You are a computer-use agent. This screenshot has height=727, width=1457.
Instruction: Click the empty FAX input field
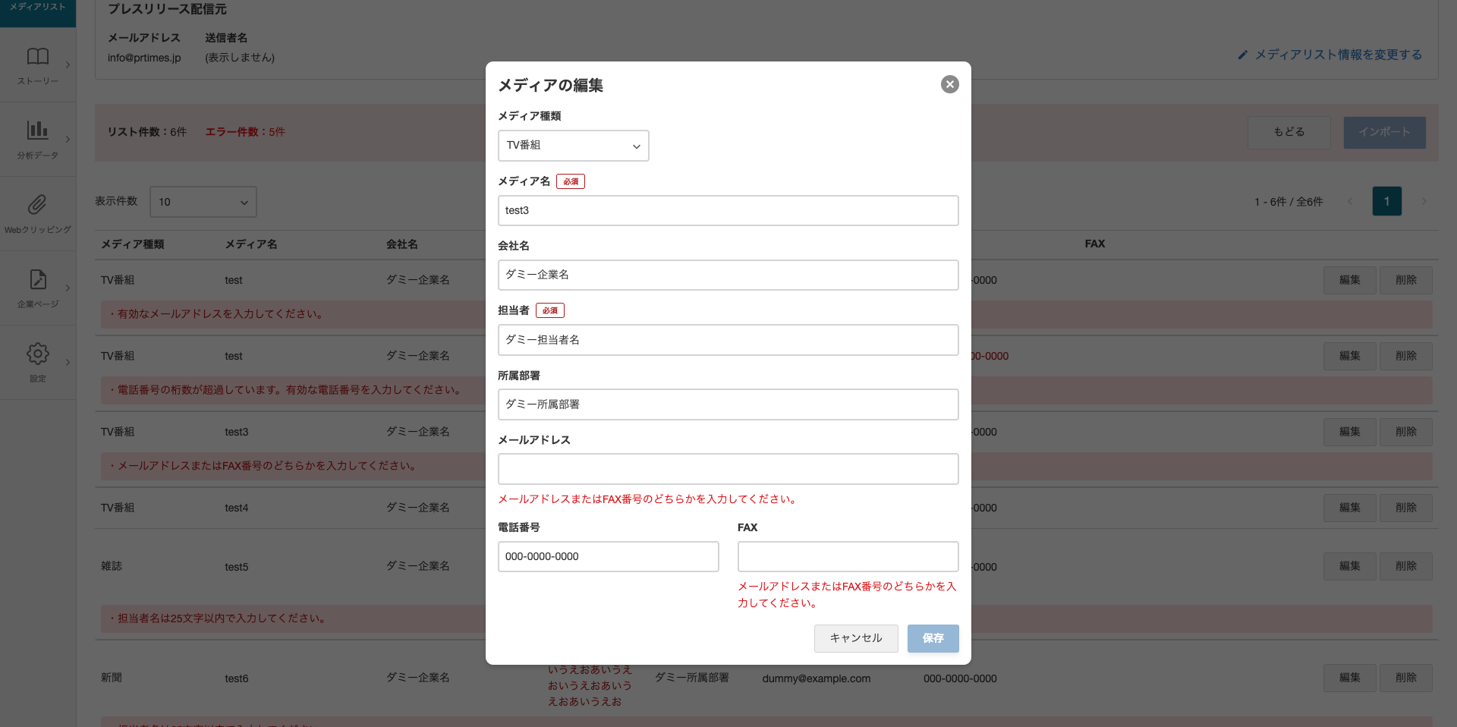coord(848,556)
